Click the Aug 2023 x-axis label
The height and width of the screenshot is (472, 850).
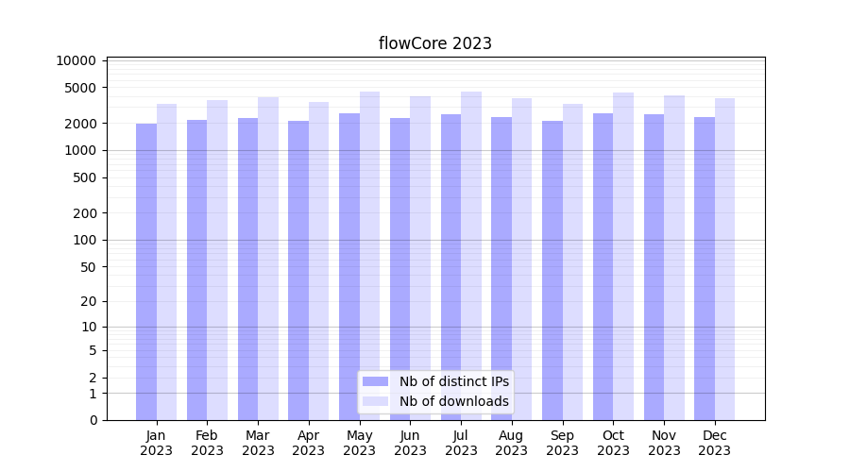511,443
